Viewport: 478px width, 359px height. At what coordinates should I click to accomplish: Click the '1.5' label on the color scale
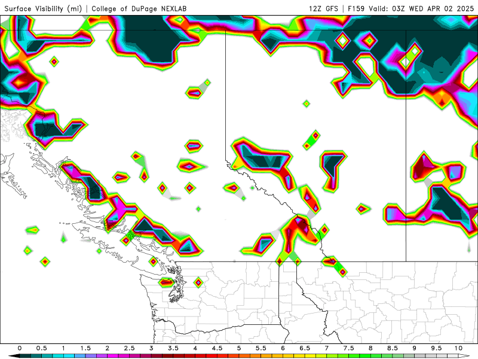[85, 348]
